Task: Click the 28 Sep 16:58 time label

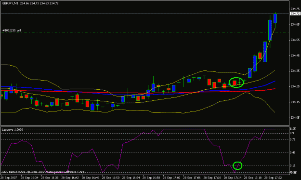Action: (151, 178)
